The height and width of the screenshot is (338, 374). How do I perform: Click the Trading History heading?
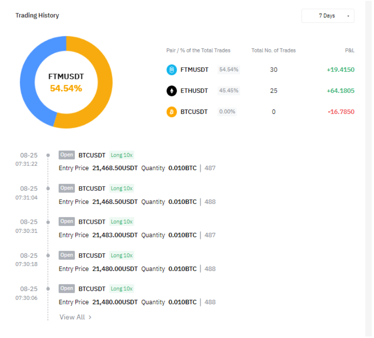tap(37, 16)
